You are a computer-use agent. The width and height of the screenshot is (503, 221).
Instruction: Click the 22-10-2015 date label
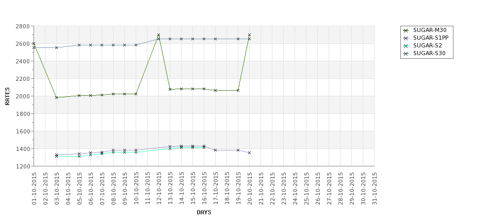272,189
